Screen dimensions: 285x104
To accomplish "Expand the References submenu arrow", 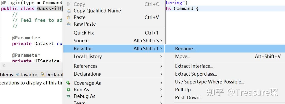I will [x=161, y=66].
